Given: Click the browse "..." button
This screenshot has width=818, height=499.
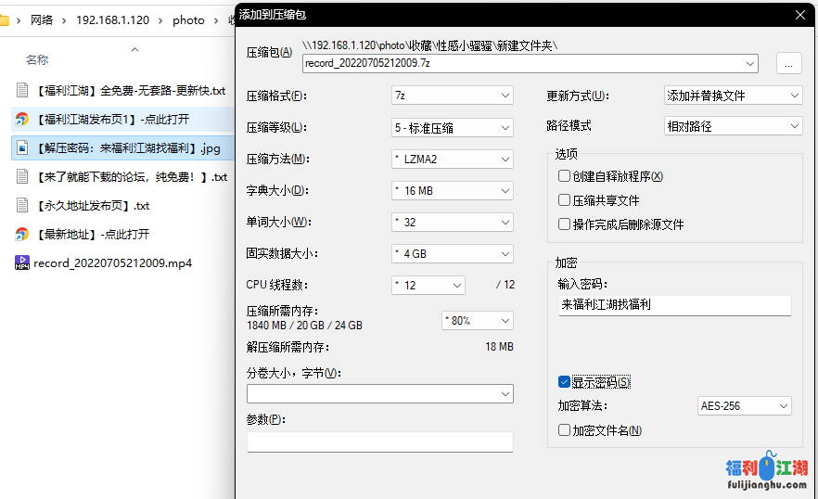Looking at the screenshot, I should [788, 63].
